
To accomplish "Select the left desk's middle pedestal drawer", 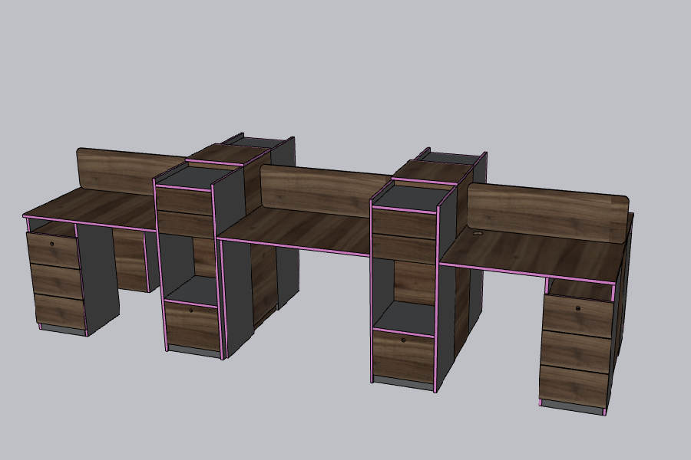I will (x=55, y=281).
